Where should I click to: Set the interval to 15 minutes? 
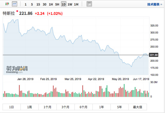(x=38, y=4)
